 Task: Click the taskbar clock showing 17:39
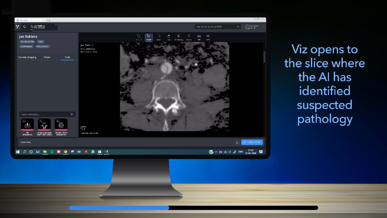[251, 151]
